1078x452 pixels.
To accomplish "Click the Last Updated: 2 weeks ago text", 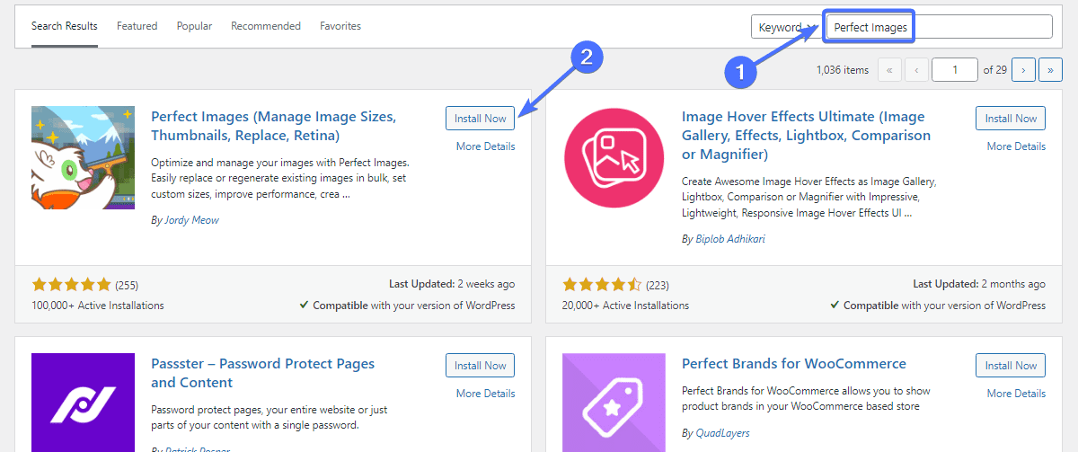I will 452,284.
